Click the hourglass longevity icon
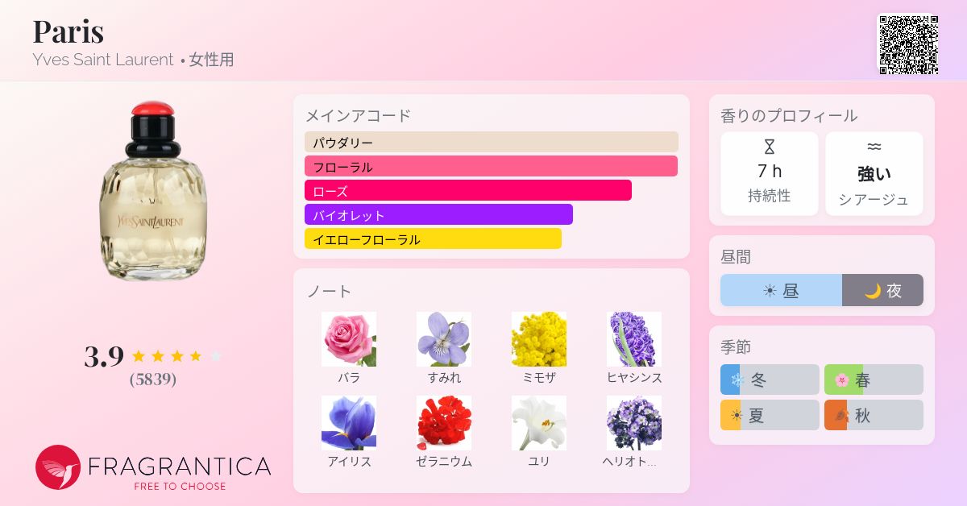The width and height of the screenshot is (967, 506). pyautogui.click(x=770, y=147)
